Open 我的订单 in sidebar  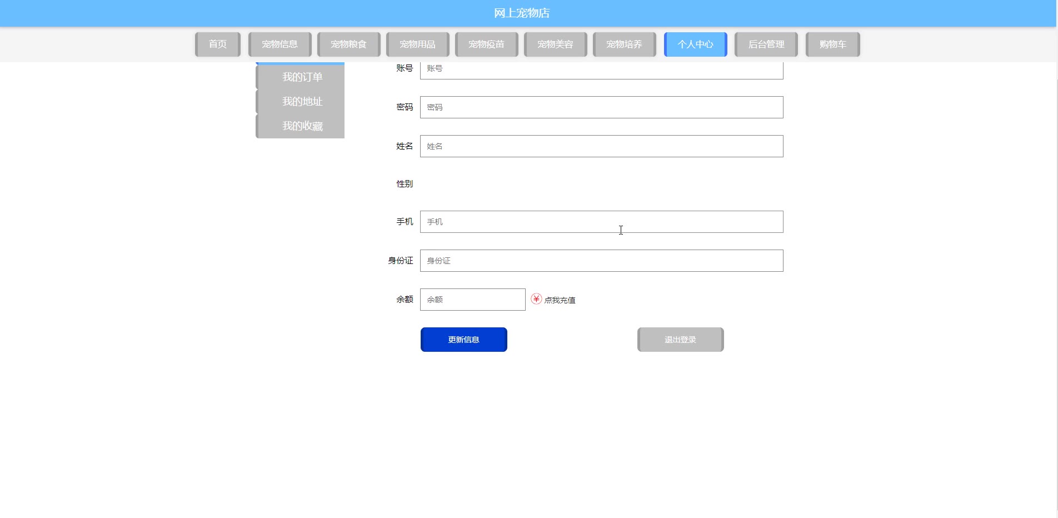[x=300, y=77]
